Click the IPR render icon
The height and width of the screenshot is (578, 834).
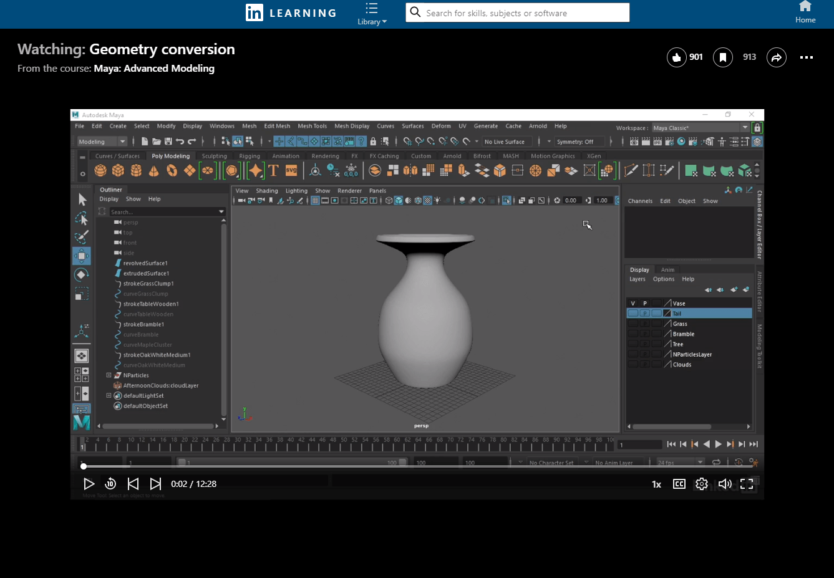click(657, 142)
